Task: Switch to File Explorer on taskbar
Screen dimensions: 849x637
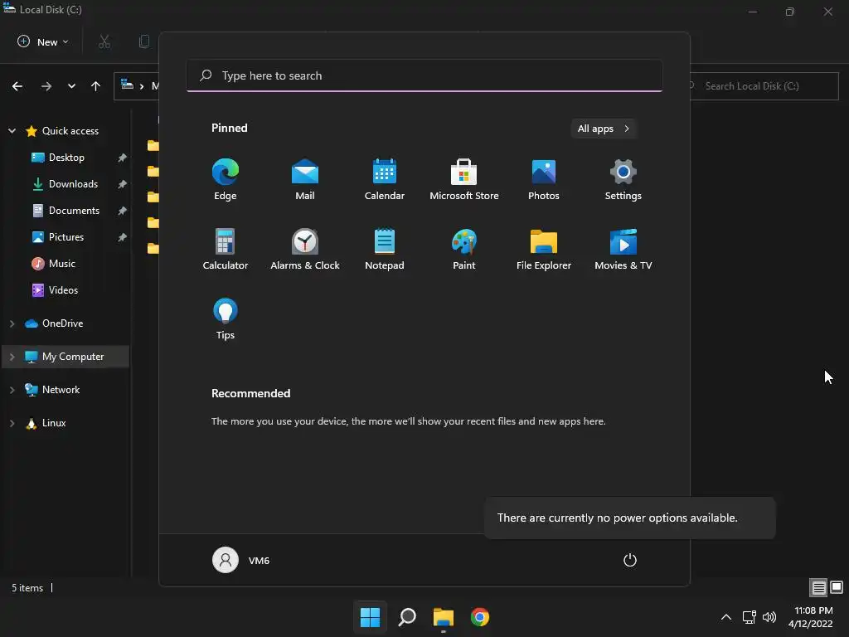Action: [x=444, y=617]
